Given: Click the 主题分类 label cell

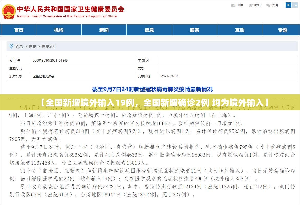Looking at the screenshot, I should [x=18, y=68].
